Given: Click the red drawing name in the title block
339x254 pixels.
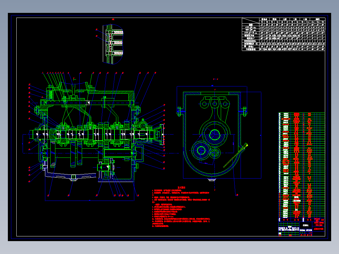Looking at the screenshot, I should [x=319, y=229].
